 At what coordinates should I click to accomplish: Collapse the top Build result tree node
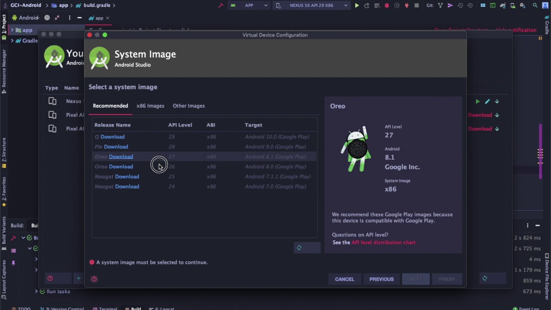23,238
